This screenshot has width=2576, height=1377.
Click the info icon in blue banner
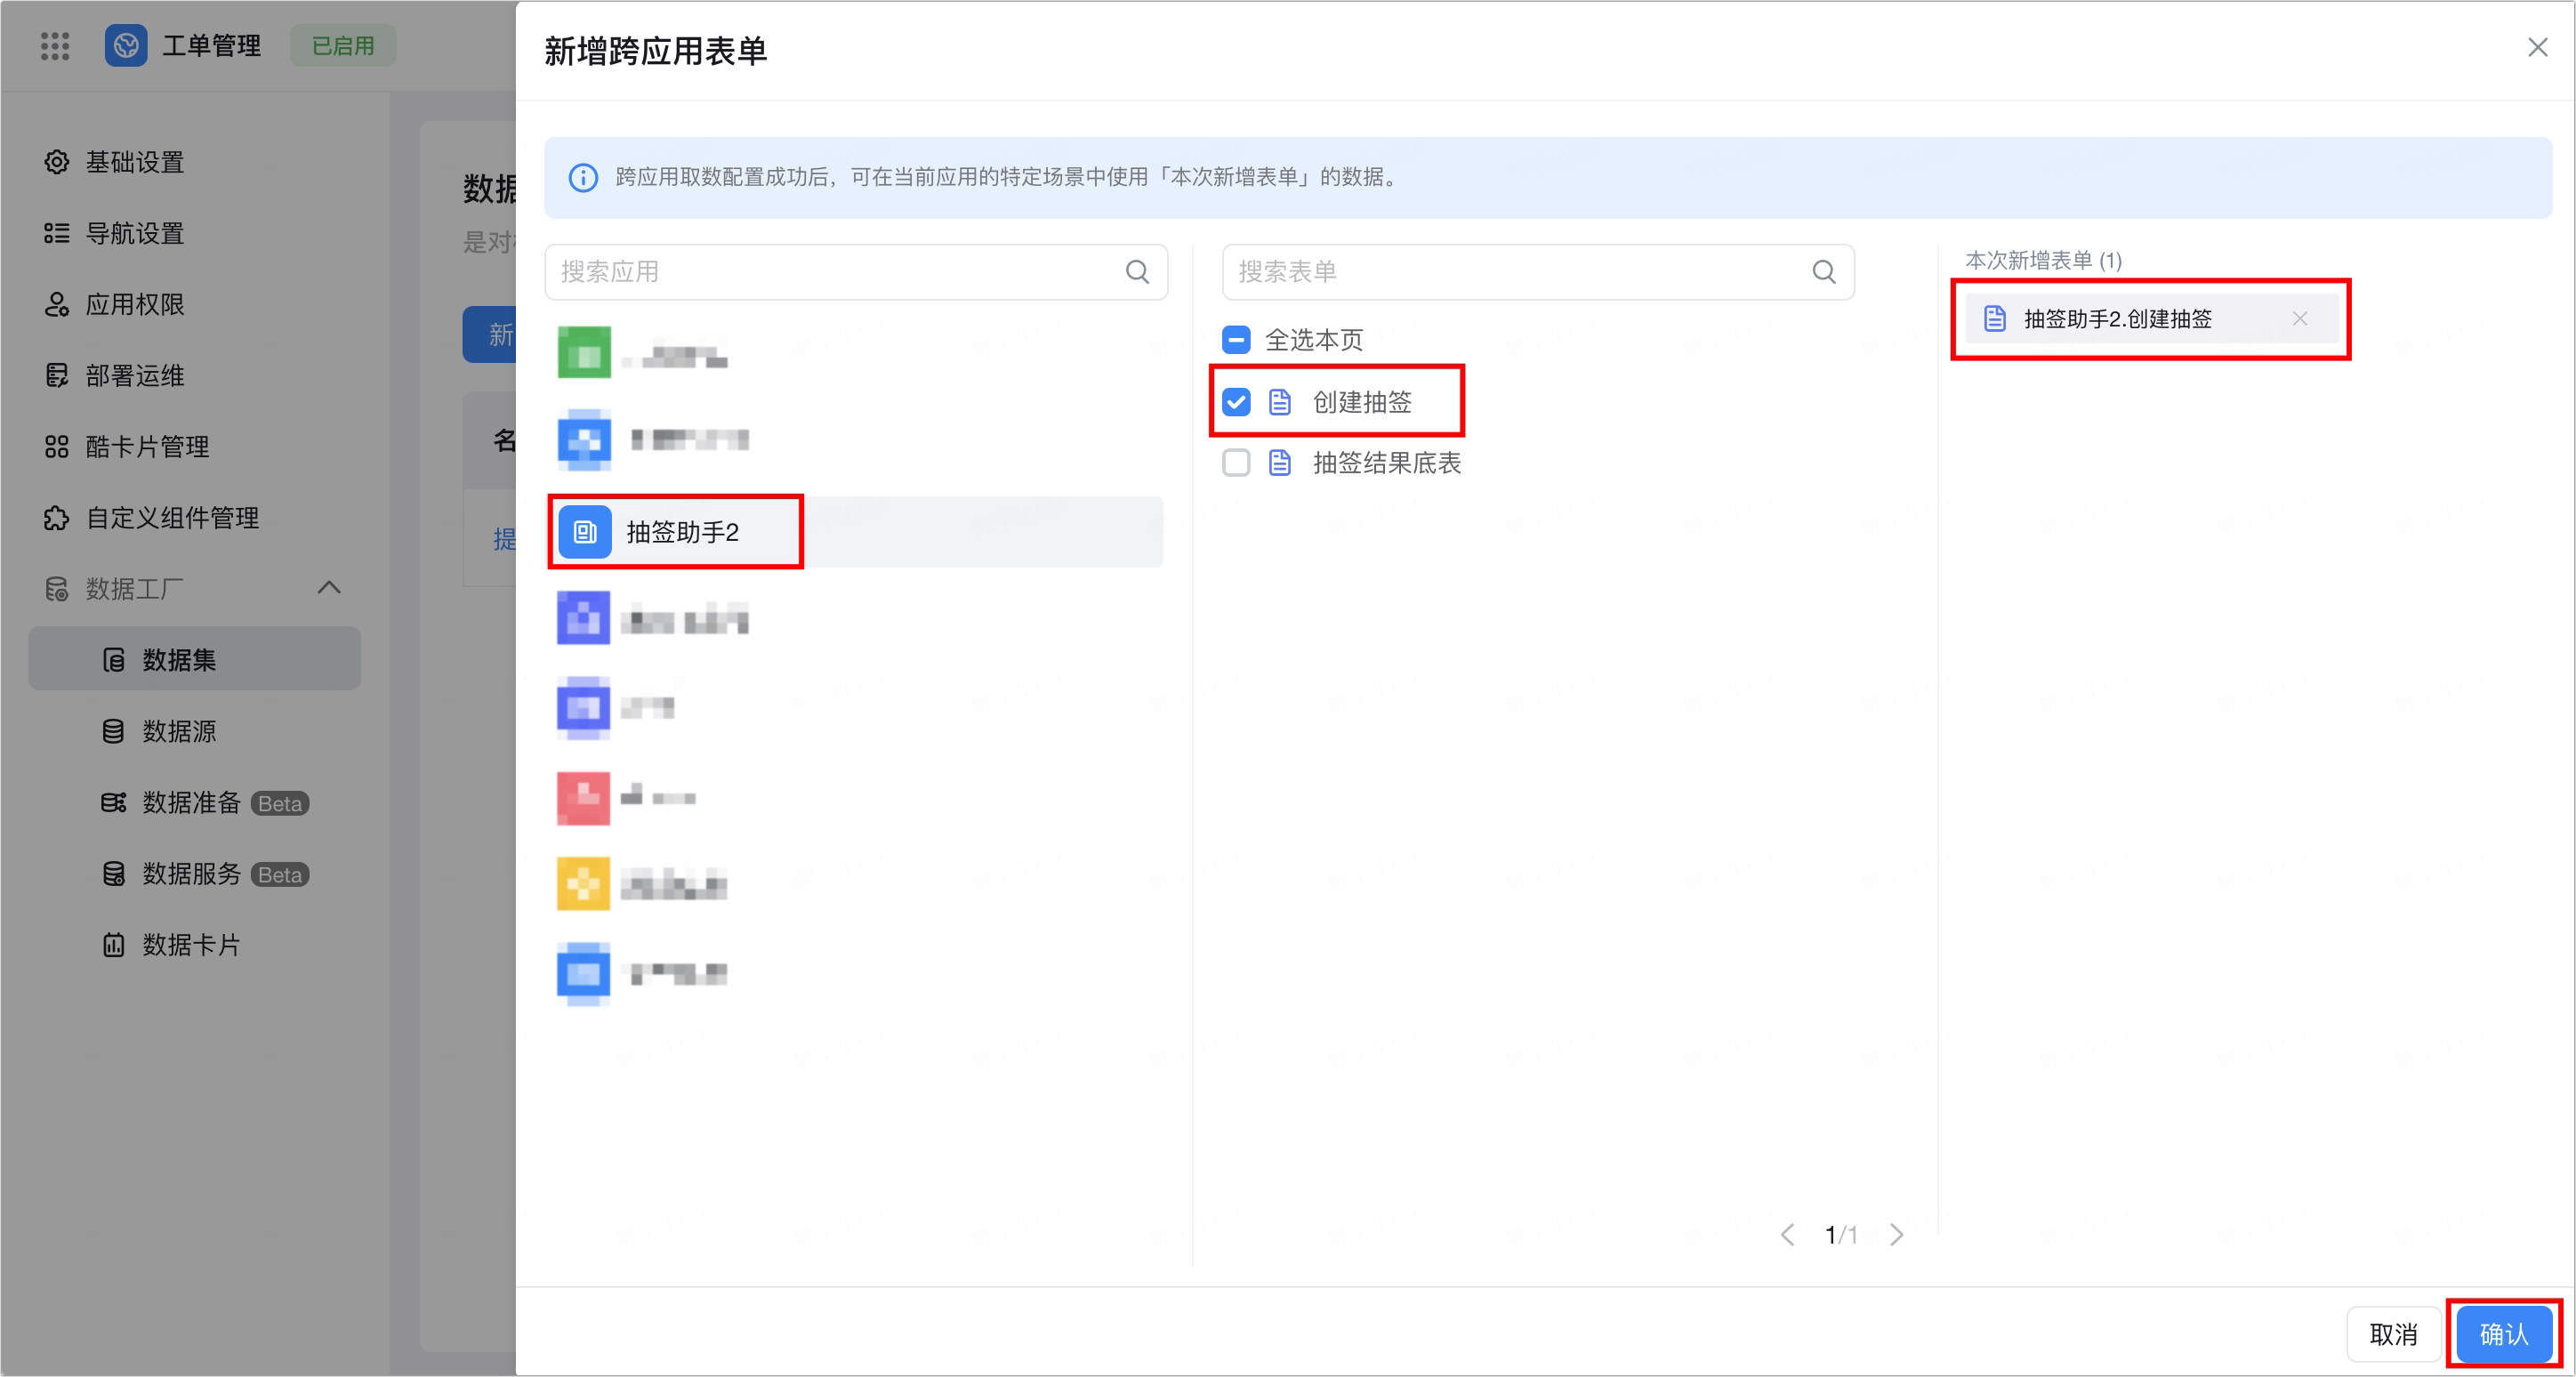[583, 178]
